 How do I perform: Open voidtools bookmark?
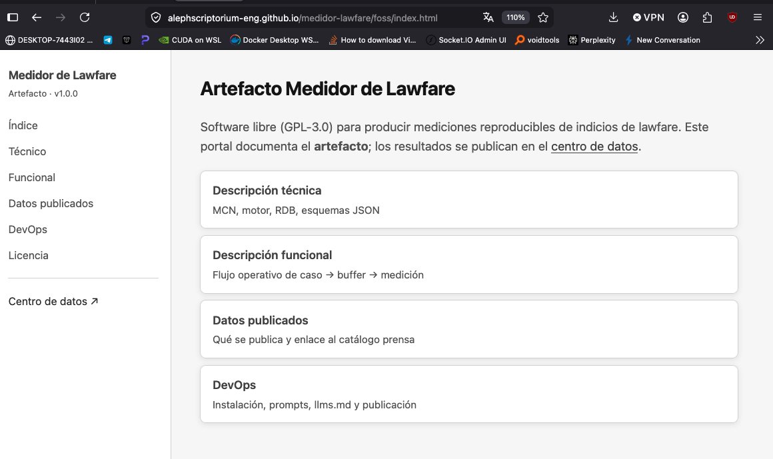point(537,40)
